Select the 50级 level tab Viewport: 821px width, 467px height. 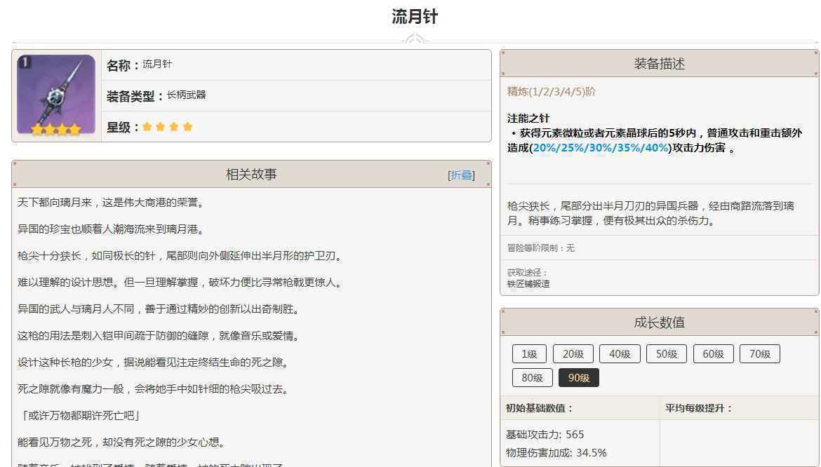(667, 354)
